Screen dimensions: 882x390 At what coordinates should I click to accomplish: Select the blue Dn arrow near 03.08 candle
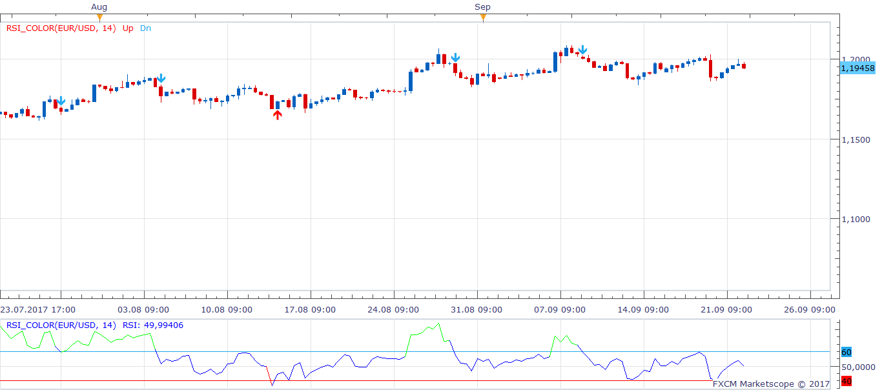[x=161, y=77]
